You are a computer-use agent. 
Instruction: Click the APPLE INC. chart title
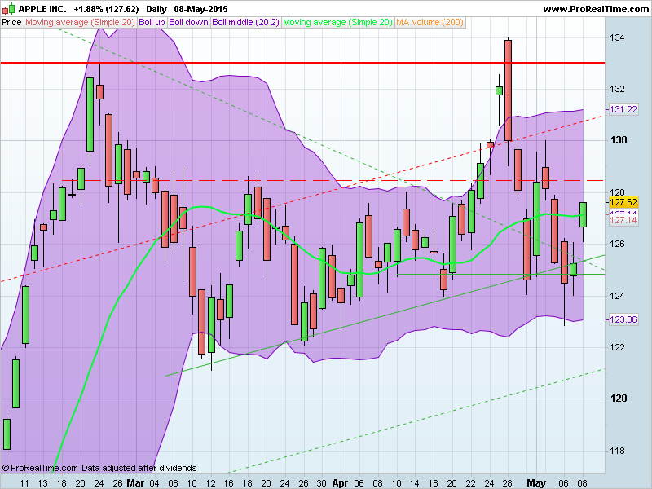click(42, 9)
